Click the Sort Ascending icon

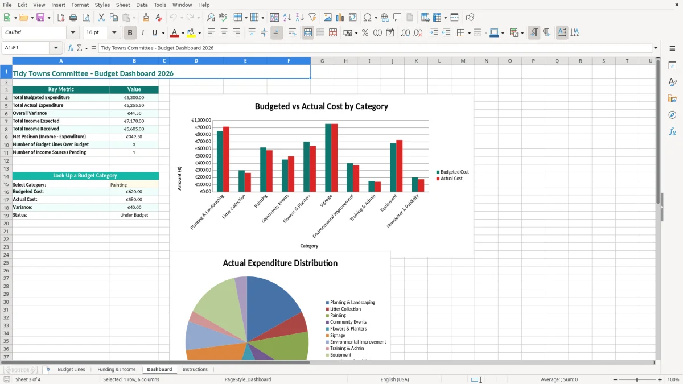coord(287,18)
